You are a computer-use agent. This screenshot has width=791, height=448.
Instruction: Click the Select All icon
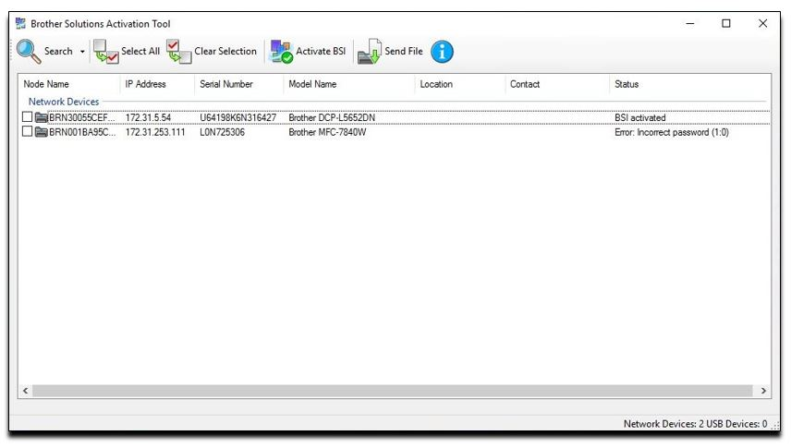click(x=105, y=52)
